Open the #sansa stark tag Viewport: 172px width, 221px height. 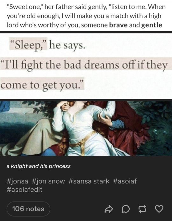89,181
